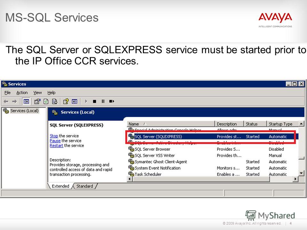Click the vertical scrollbar up arrow
The image size is (307, 230).
[x=301, y=124]
